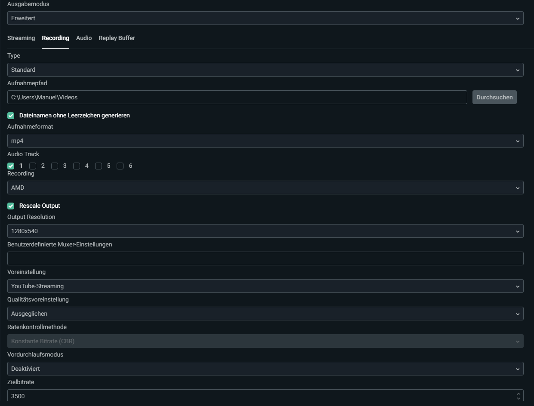Enable audio track 6 checkbox
Screen dimensions: 534x406
point(120,166)
